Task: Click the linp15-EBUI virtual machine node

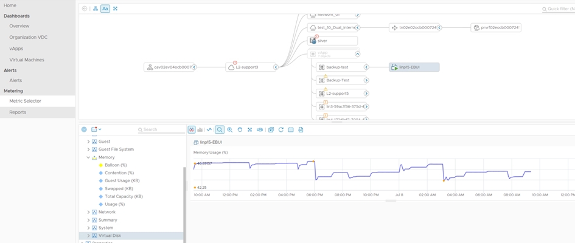Action: (414, 67)
